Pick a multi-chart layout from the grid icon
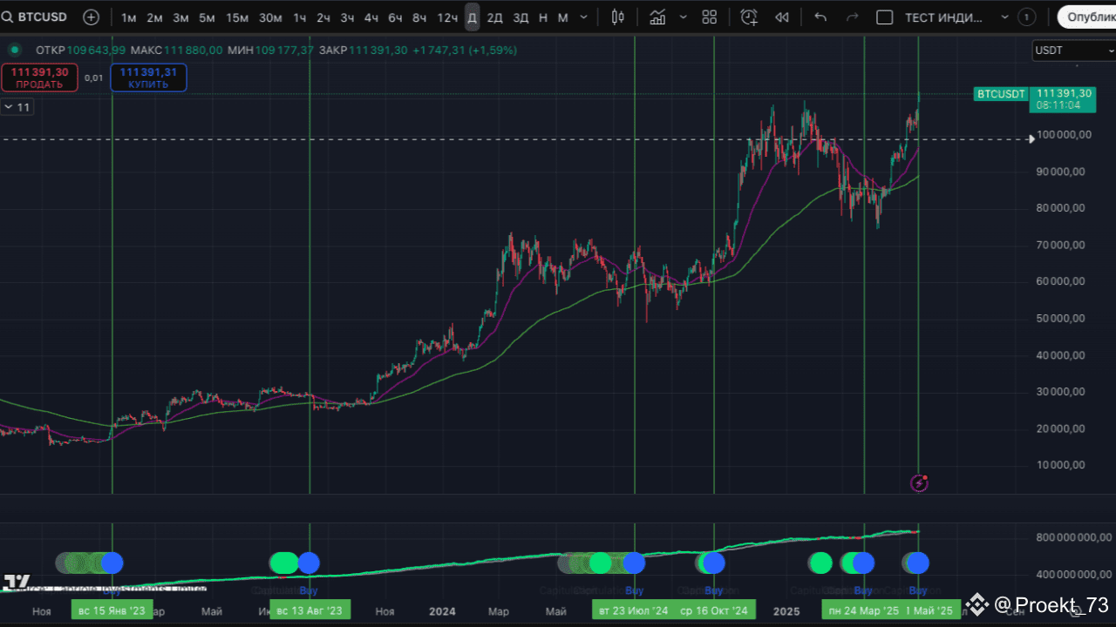 (x=709, y=17)
